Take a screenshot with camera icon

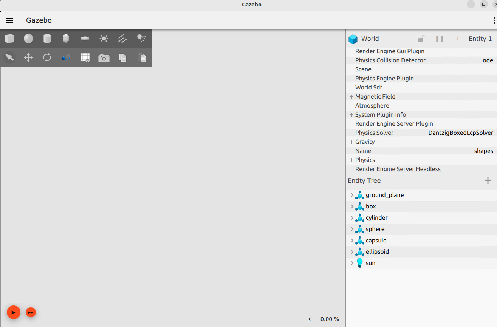click(x=104, y=58)
